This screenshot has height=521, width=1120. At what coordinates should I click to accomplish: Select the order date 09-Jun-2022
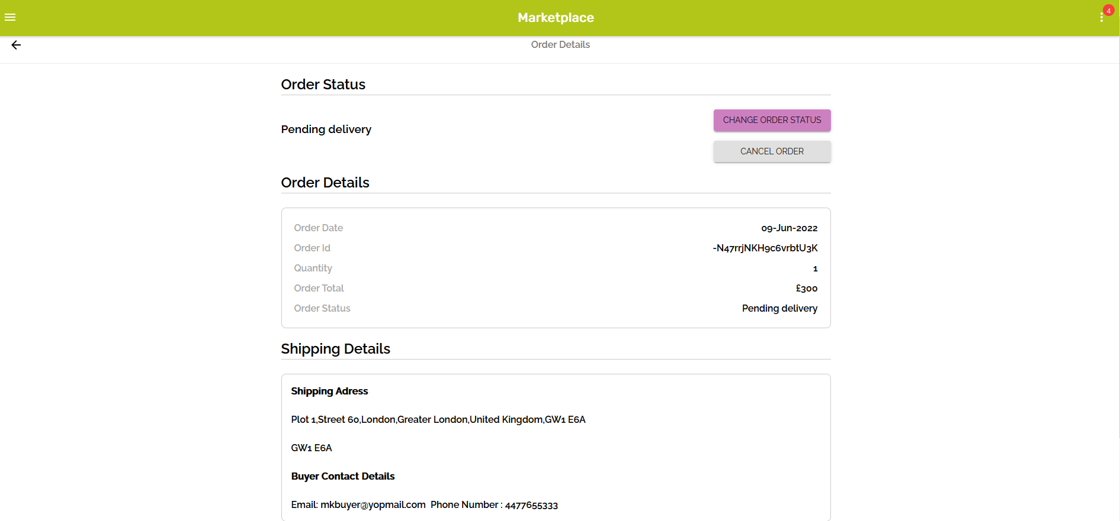tap(789, 228)
